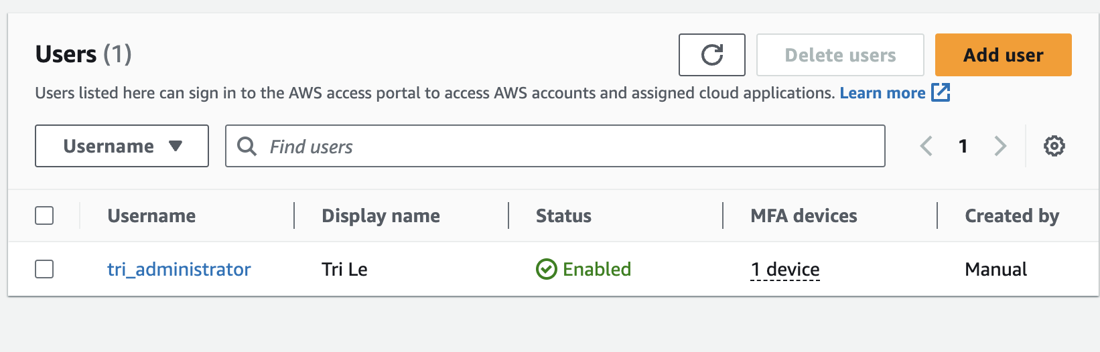The height and width of the screenshot is (352, 1100).
Task: Go to next page arrow
Action: (1000, 146)
